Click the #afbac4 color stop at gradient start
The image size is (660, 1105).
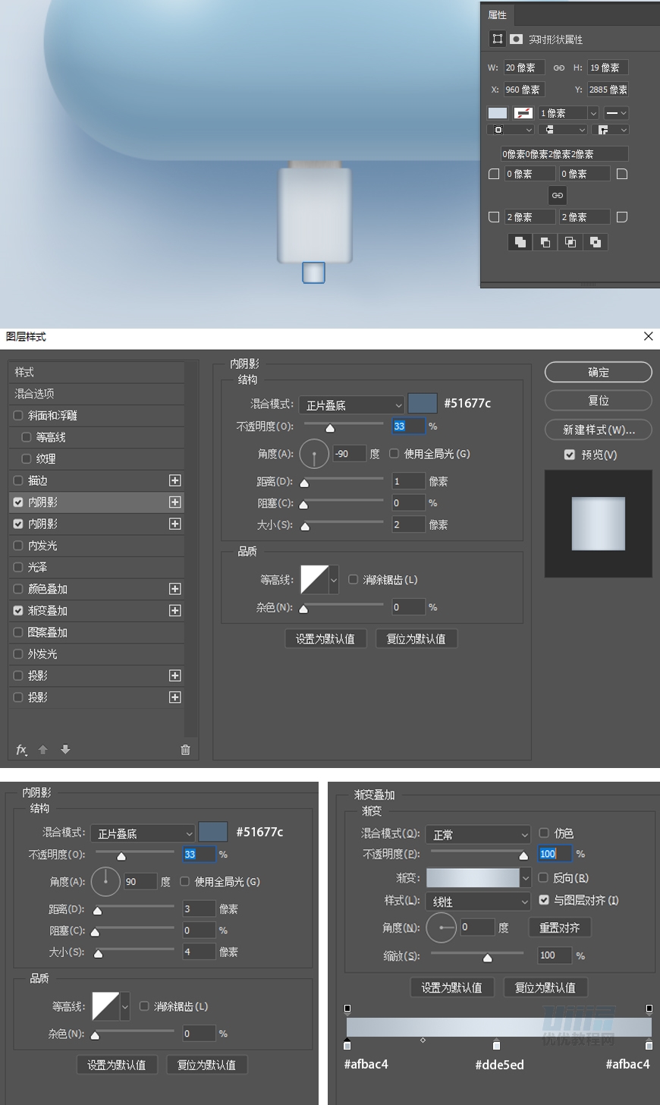(347, 1044)
